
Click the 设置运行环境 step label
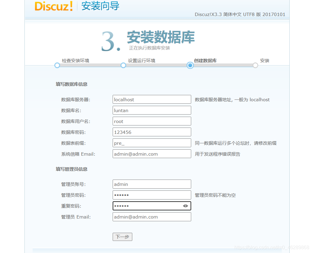click(x=141, y=60)
